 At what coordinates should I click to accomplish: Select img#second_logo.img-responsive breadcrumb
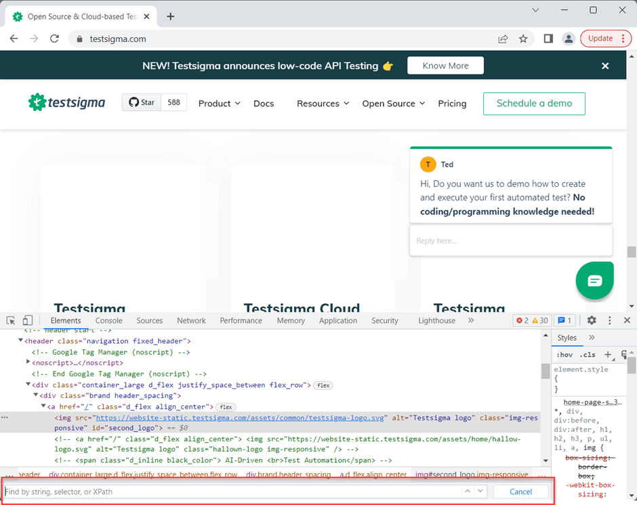coord(471,474)
